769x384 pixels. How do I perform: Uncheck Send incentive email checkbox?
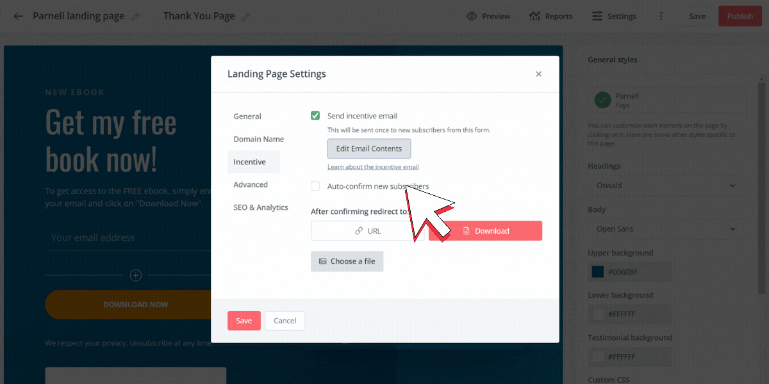click(x=315, y=116)
